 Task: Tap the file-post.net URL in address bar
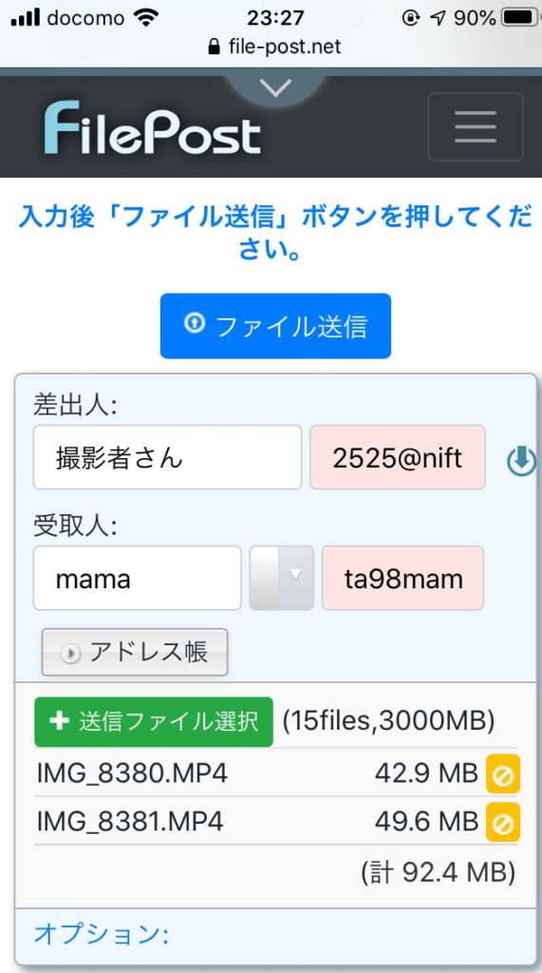[285, 47]
